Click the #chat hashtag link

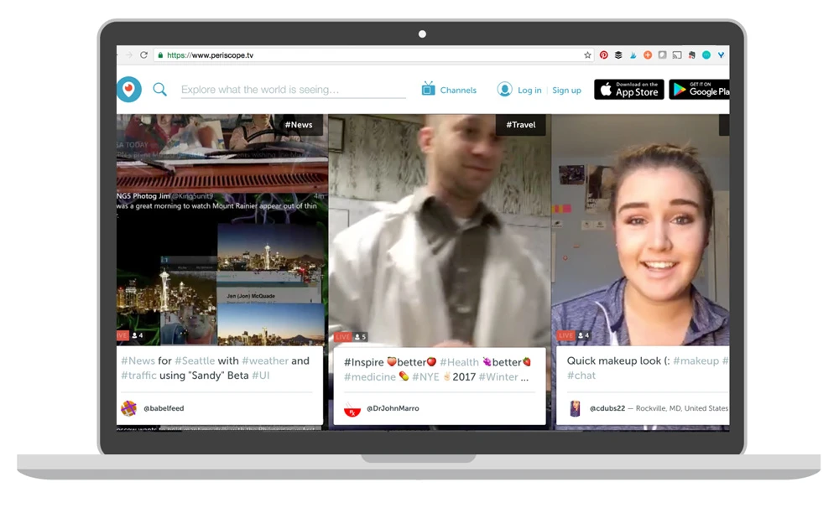(581, 376)
